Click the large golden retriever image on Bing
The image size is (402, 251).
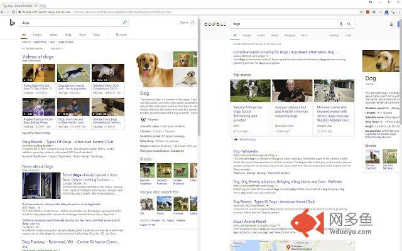pyautogui.click(x=155, y=69)
